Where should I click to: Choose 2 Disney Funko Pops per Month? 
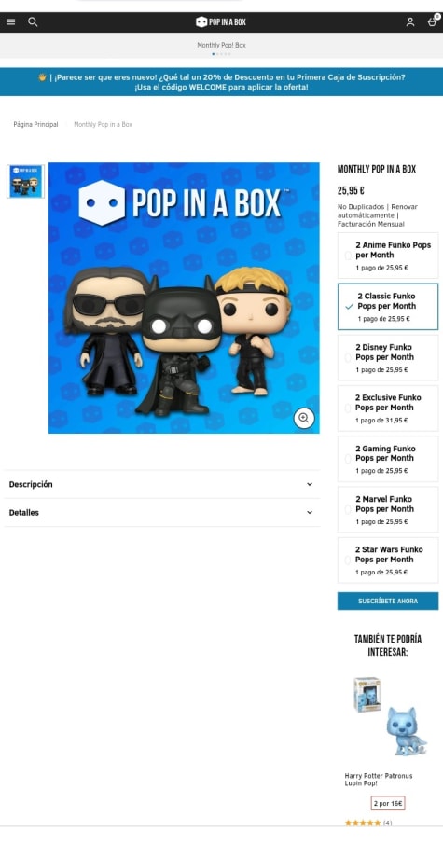[x=388, y=358]
